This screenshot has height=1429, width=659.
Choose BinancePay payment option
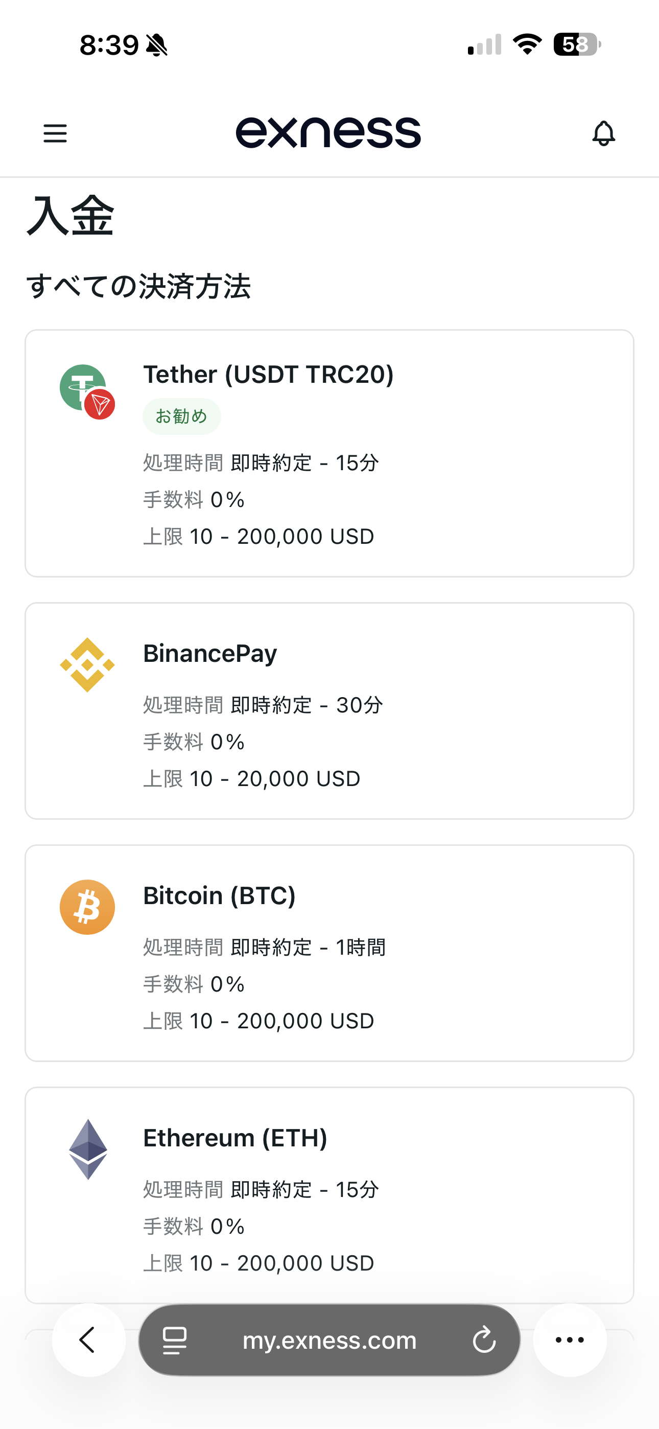pyautogui.click(x=210, y=654)
